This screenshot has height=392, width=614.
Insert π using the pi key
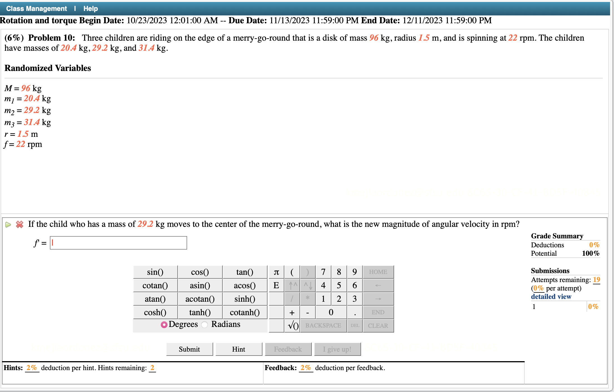click(x=276, y=272)
